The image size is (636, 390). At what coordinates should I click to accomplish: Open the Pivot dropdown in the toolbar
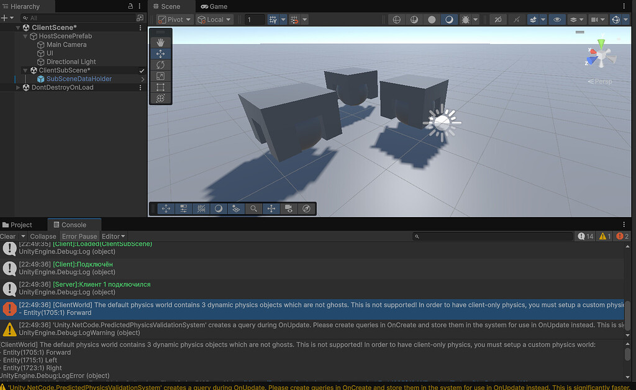coord(173,19)
